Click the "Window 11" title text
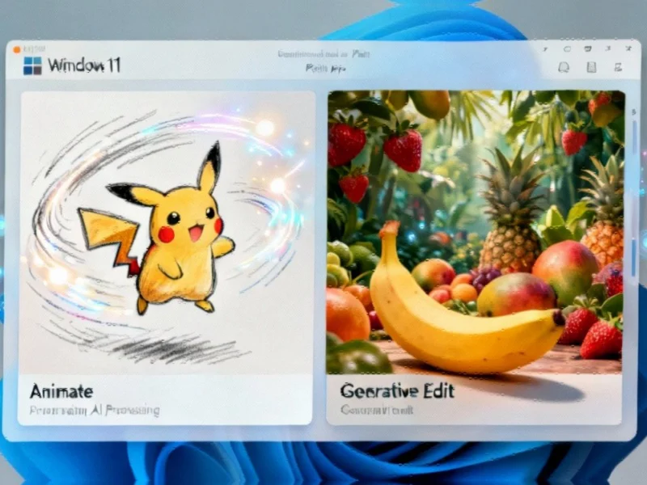This screenshot has height=485, width=647. [x=84, y=65]
